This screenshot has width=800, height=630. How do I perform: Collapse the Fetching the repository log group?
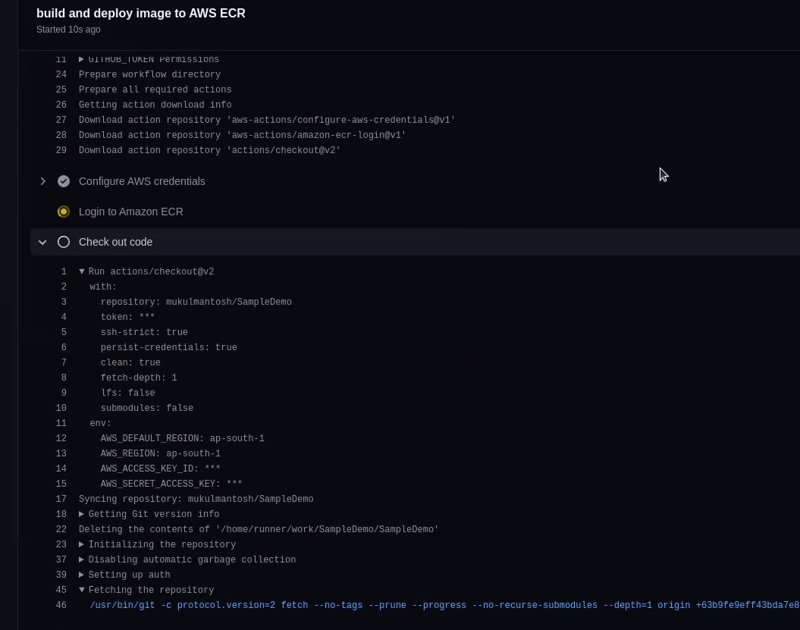coord(82,590)
